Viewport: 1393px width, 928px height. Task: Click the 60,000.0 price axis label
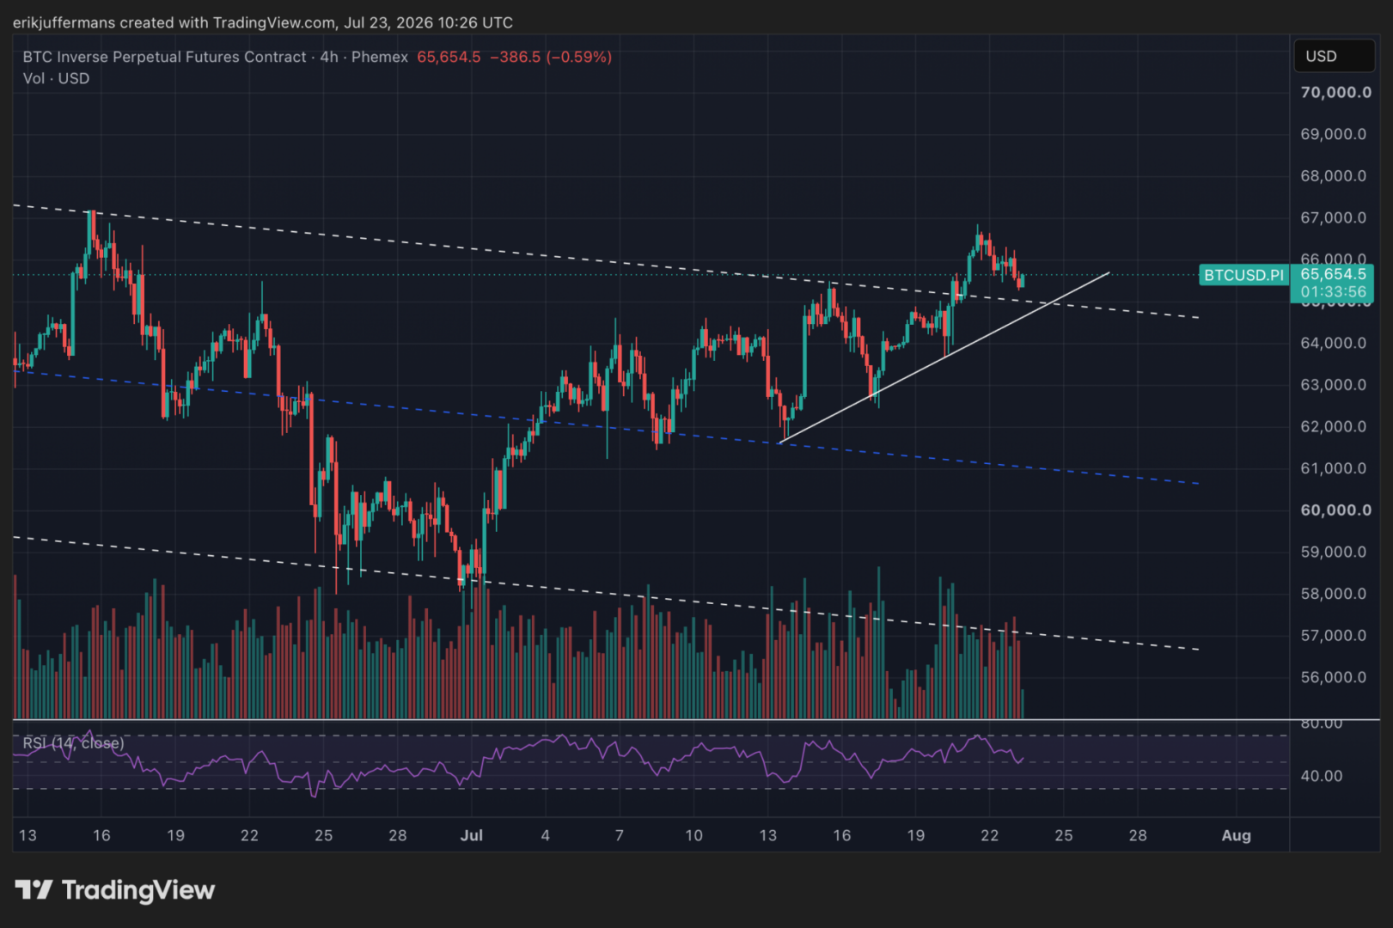pyautogui.click(x=1335, y=510)
